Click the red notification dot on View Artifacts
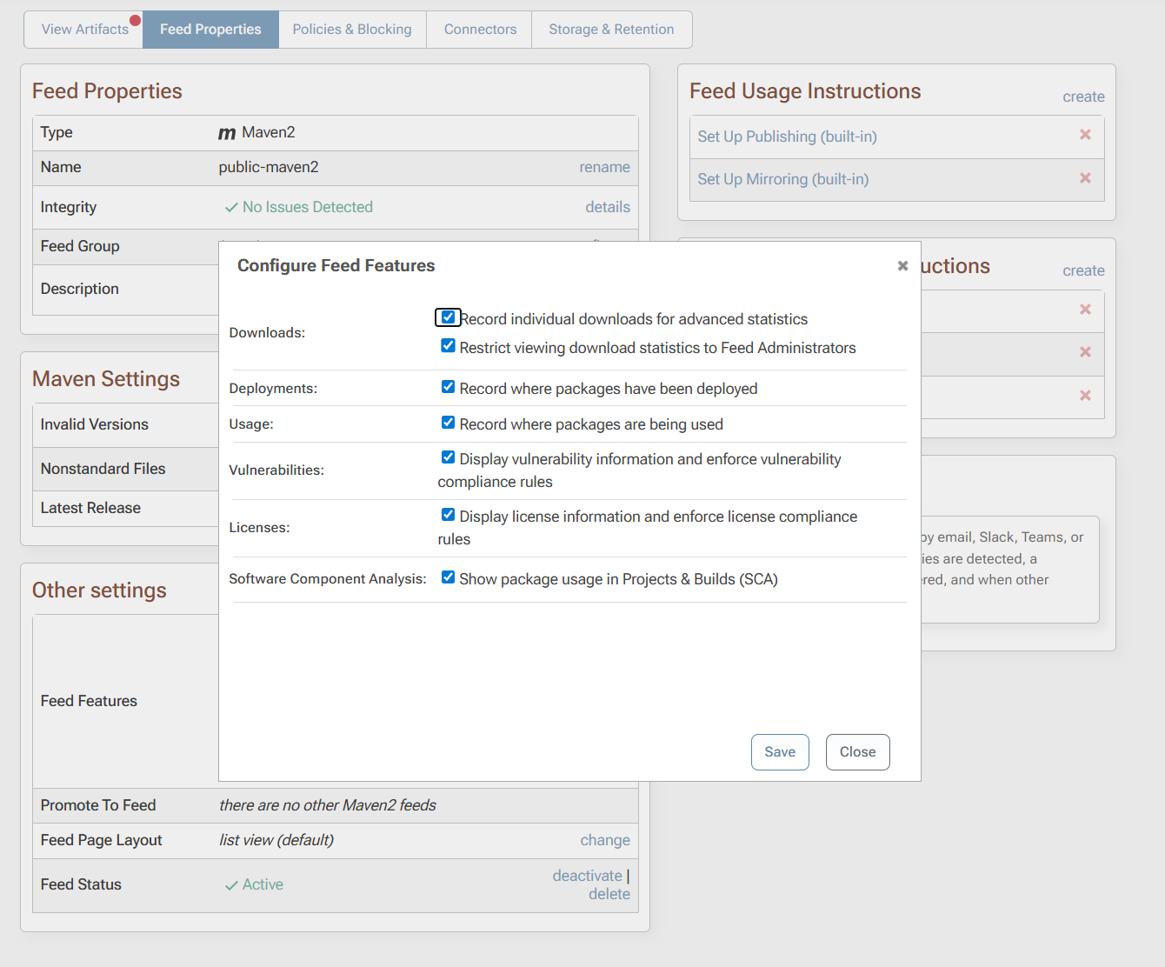The height and width of the screenshot is (967, 1165). tap(135, 20)
